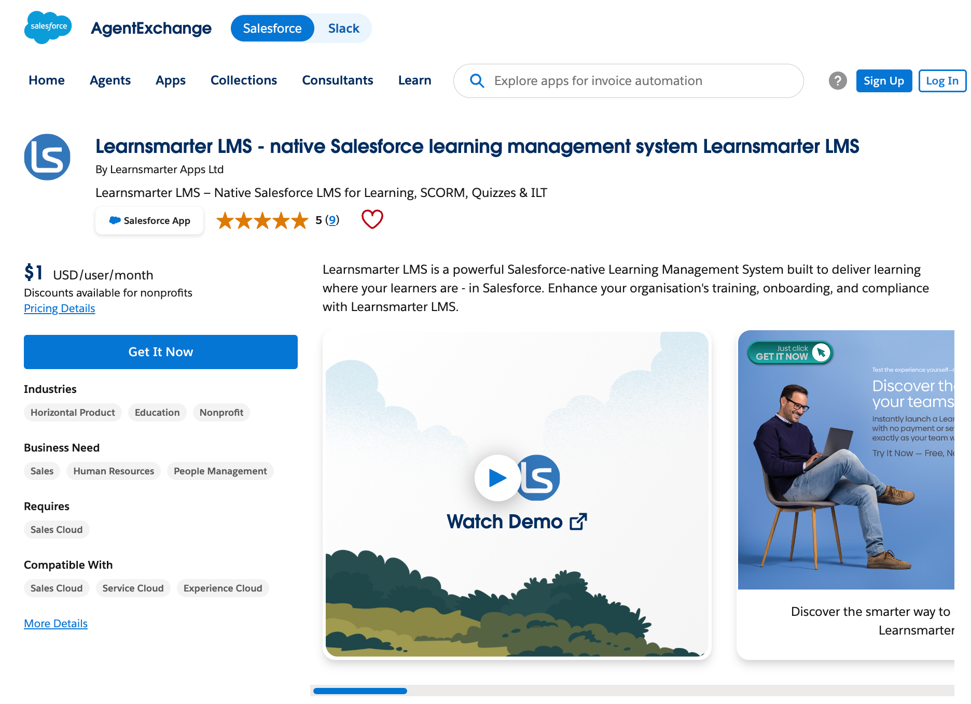Image resolution: width=971 pixels, height=704 pixels.
Task: Select Sales Cloud under Compatible With
Action: click(57, 588)
